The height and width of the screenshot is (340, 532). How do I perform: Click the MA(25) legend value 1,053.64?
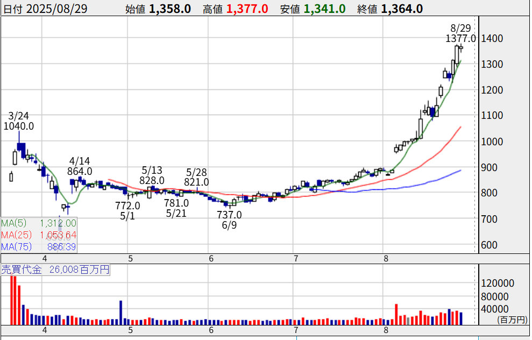[x=58, y=235]
